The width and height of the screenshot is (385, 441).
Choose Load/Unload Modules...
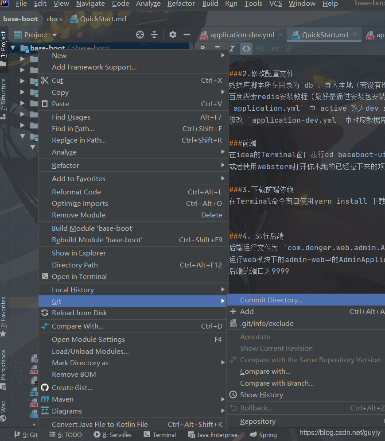click(133, 351)
